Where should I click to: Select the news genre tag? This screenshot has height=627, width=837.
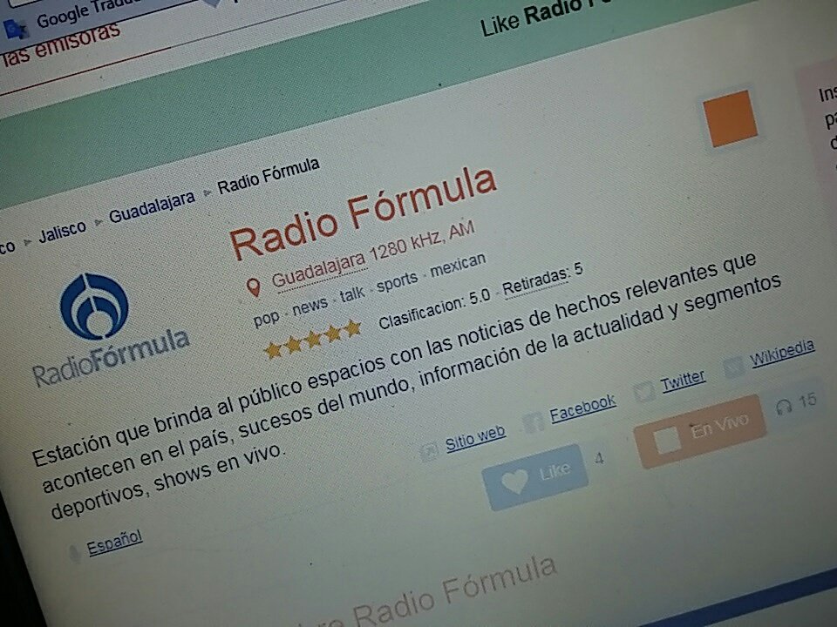(x=310, y=306)
